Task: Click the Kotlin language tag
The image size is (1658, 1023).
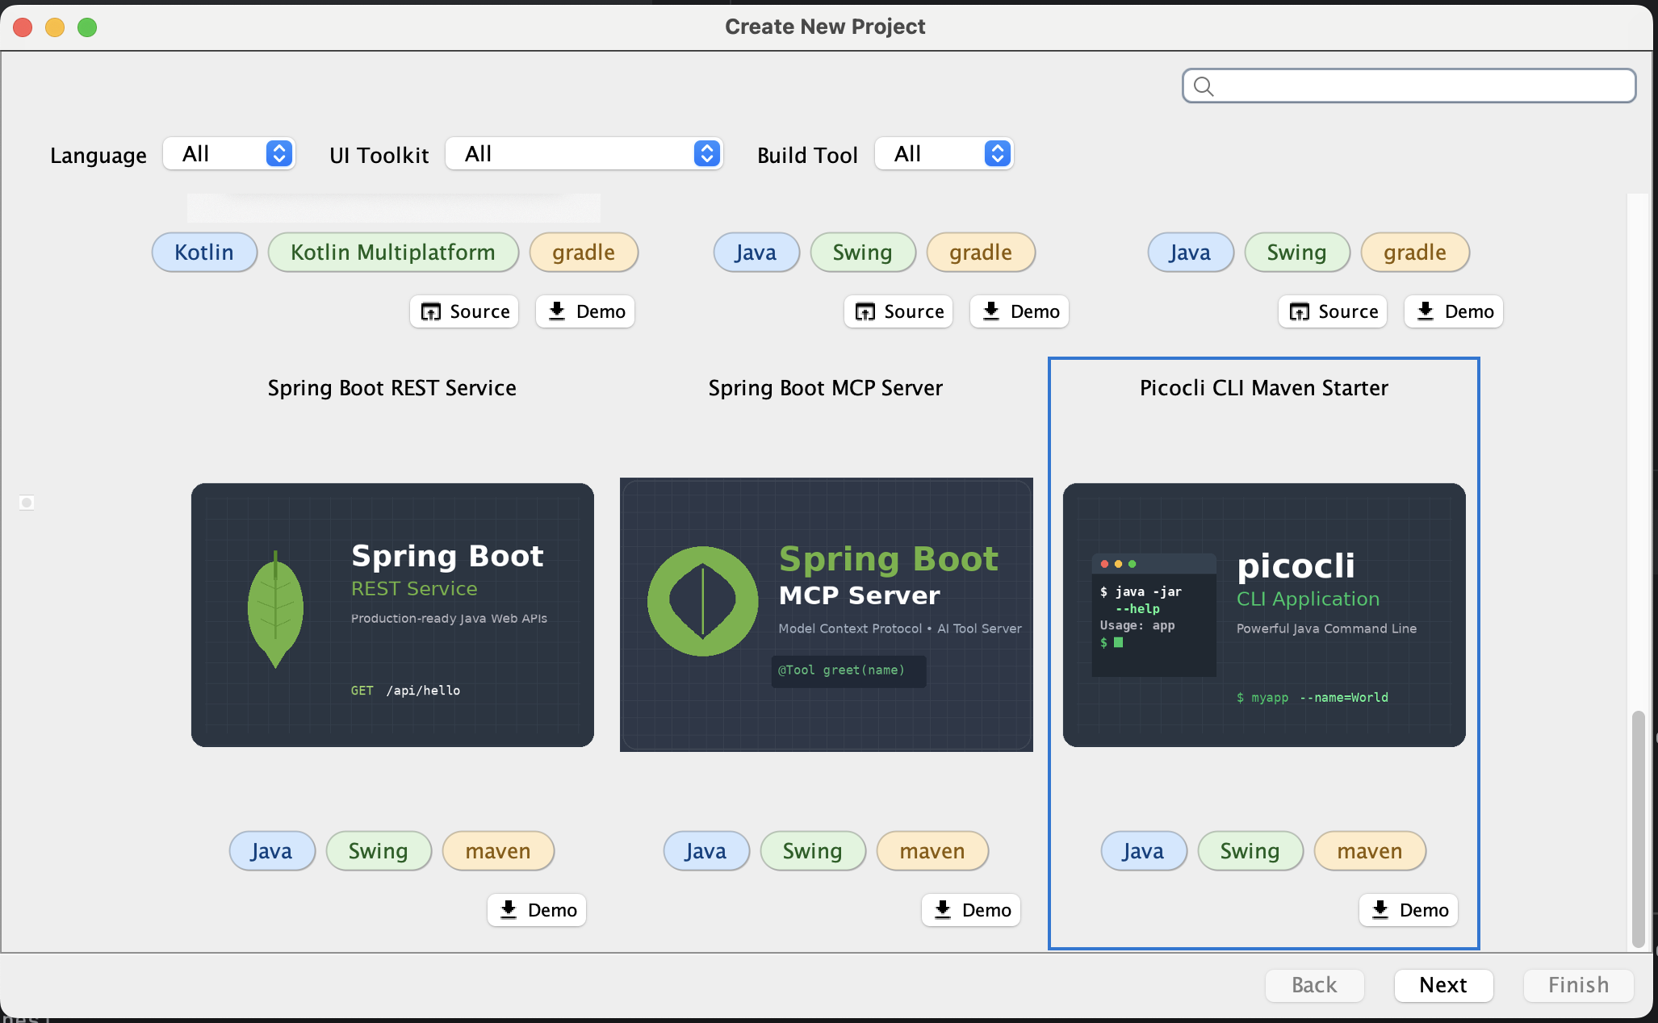Action: coord(204,253)
